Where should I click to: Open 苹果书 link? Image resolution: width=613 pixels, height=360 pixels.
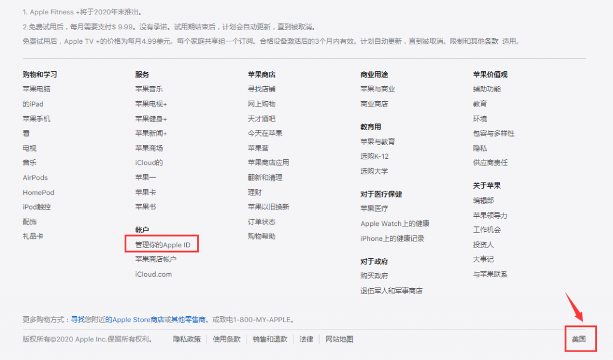coord(145,207)
